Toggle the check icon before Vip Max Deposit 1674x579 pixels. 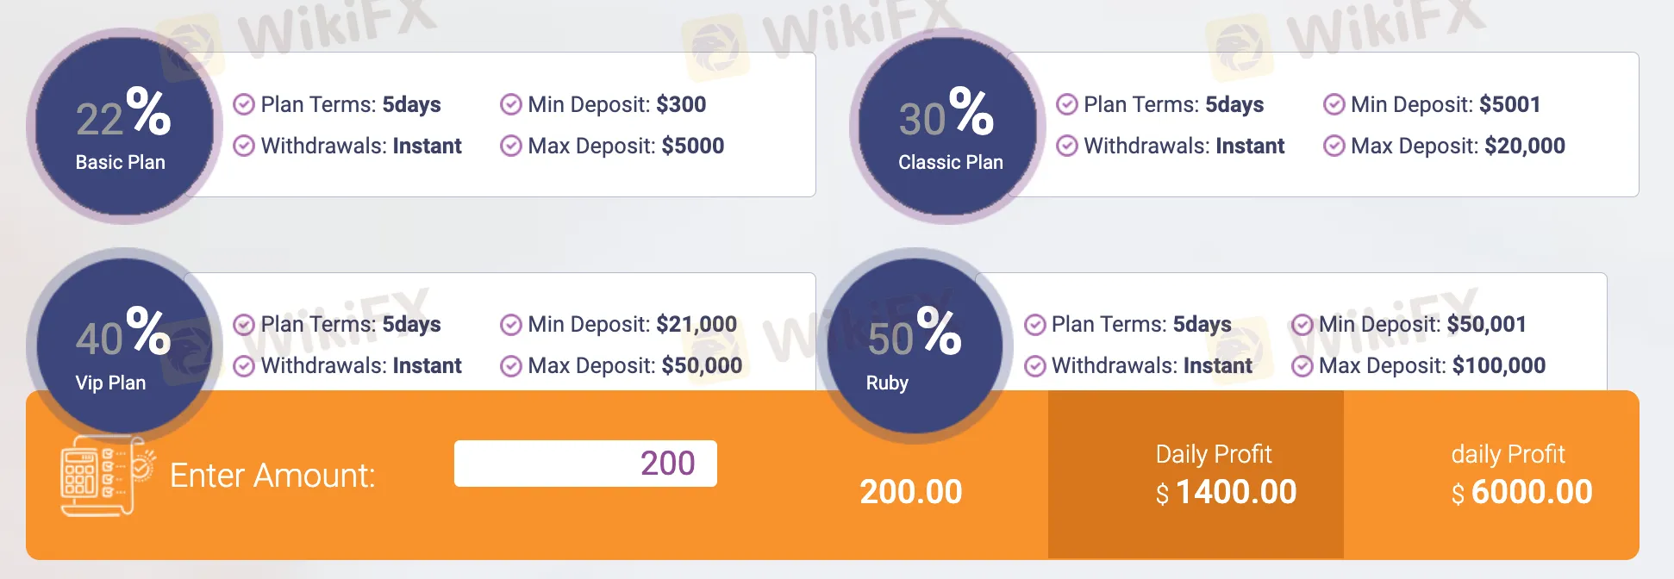coord(510,365)
